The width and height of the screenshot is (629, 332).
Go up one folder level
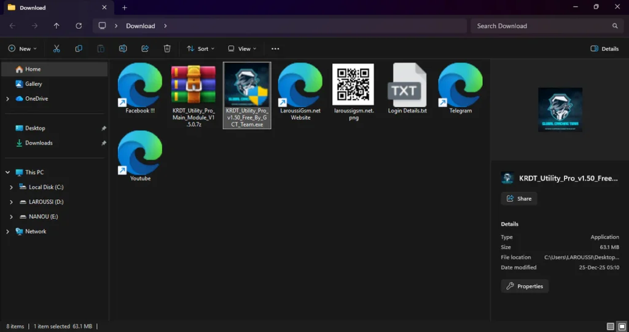(57, 26)
